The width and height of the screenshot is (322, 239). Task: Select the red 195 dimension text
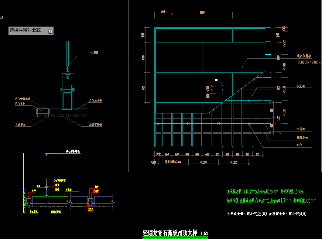[90, 209]
